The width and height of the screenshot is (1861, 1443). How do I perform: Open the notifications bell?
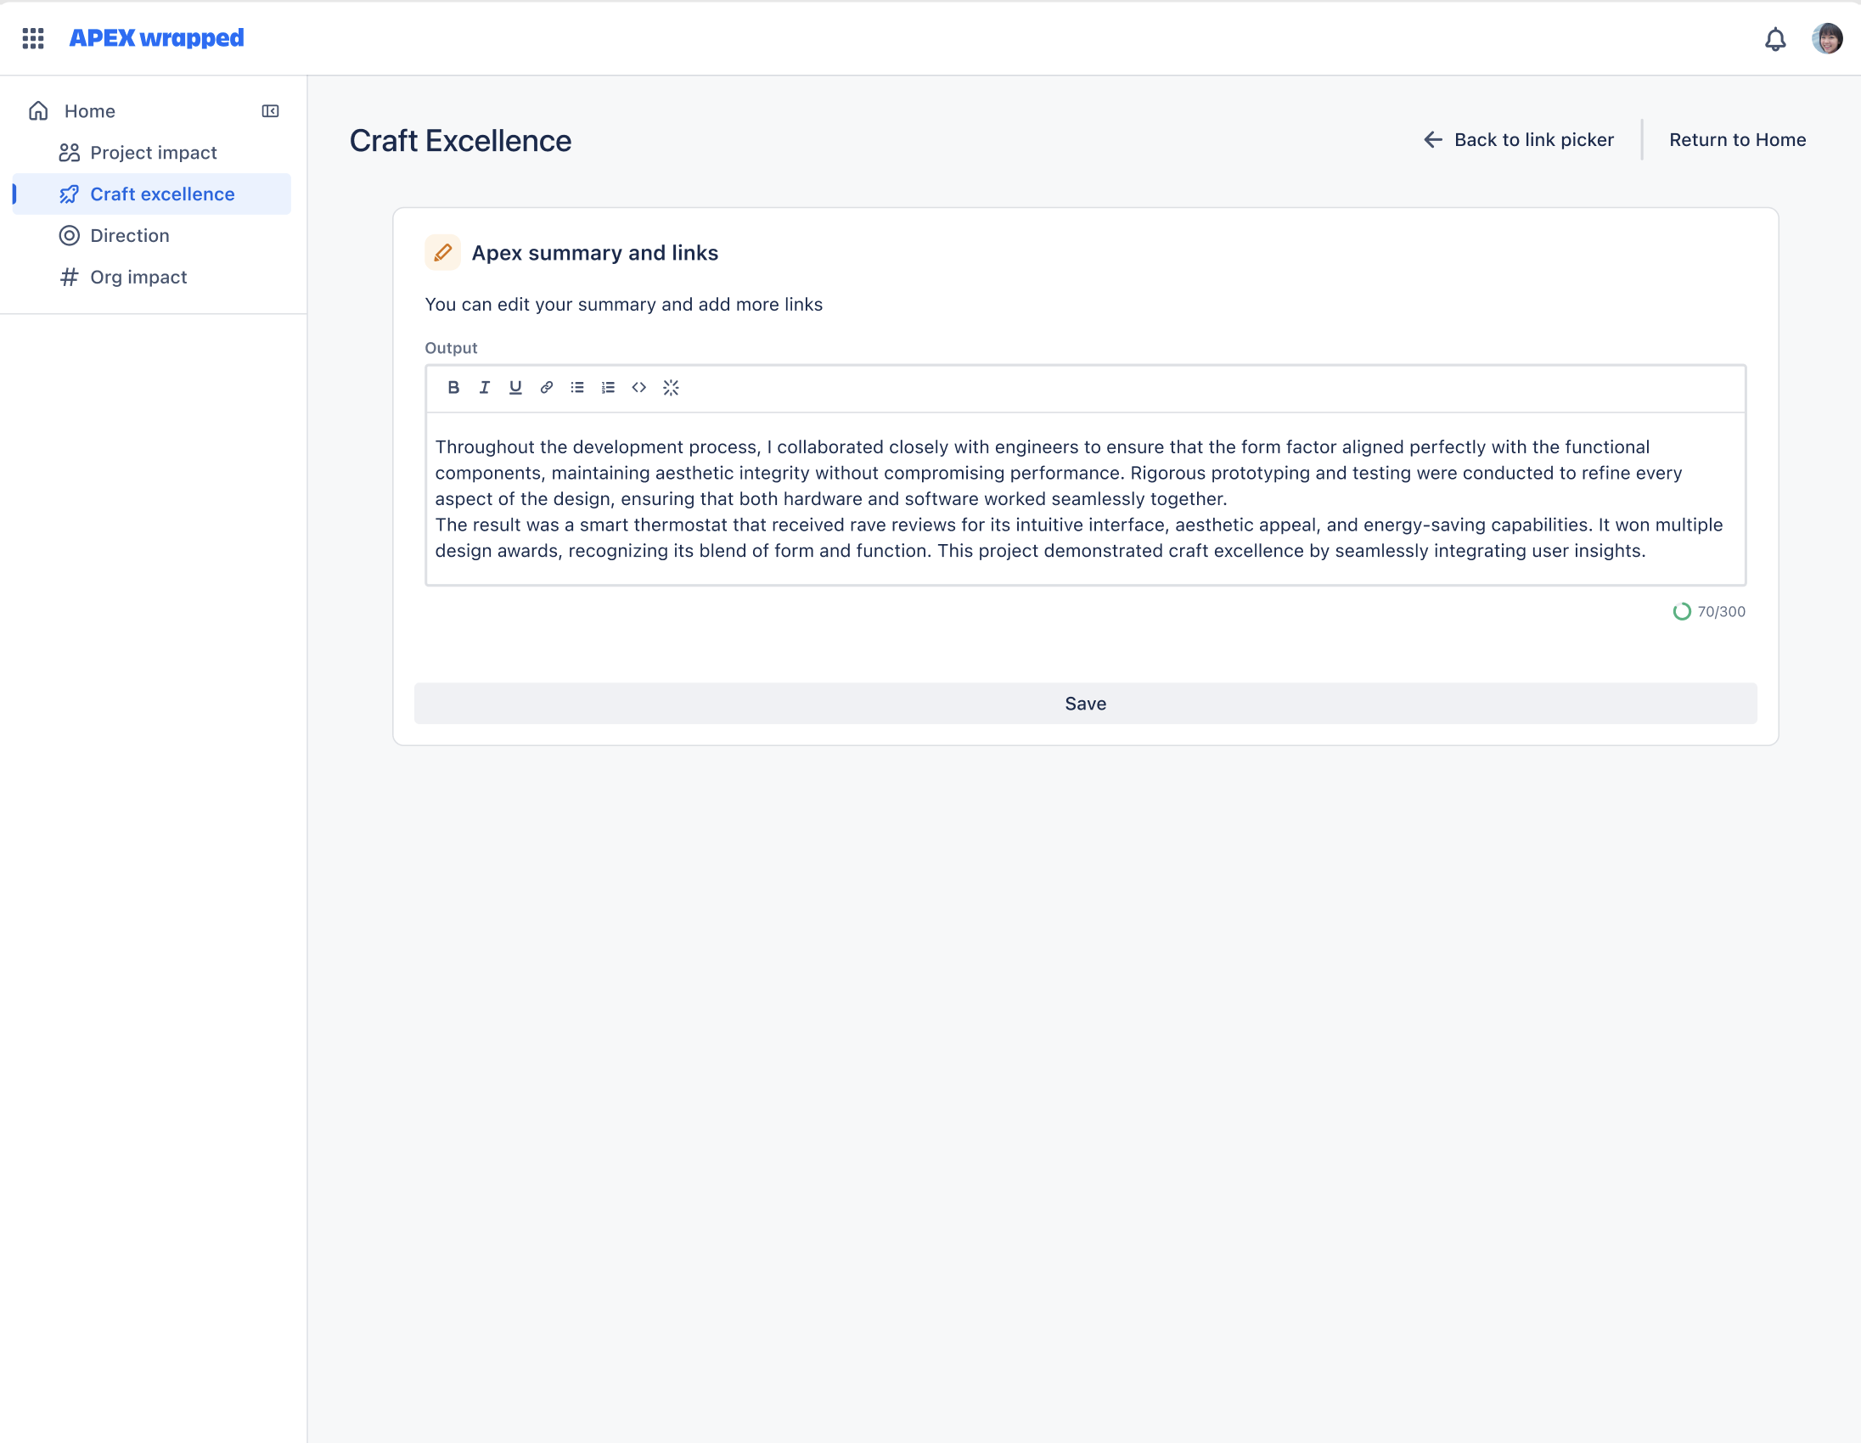tap(1775, 39)
